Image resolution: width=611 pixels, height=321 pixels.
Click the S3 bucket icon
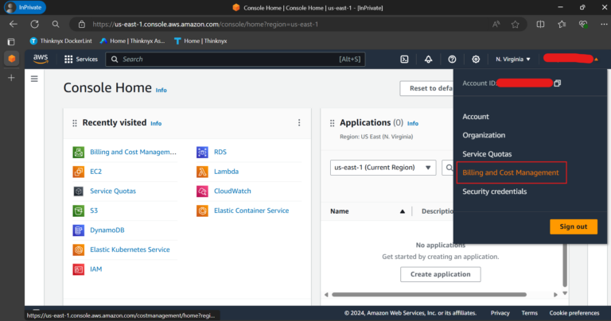[78, 211]
